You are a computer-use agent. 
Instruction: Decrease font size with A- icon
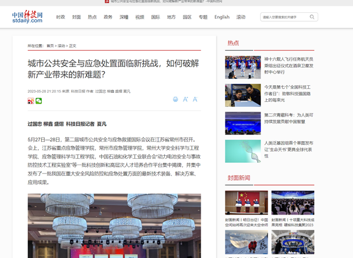(195, 99)
